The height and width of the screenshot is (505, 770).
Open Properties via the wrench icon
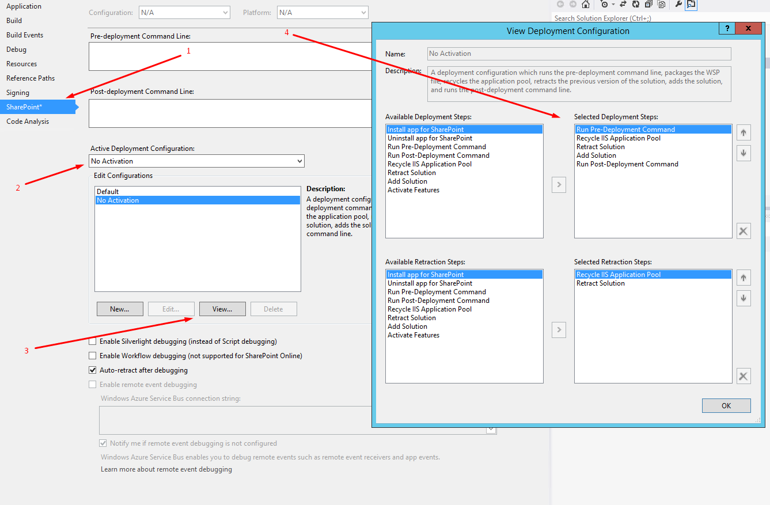point(677,5)
